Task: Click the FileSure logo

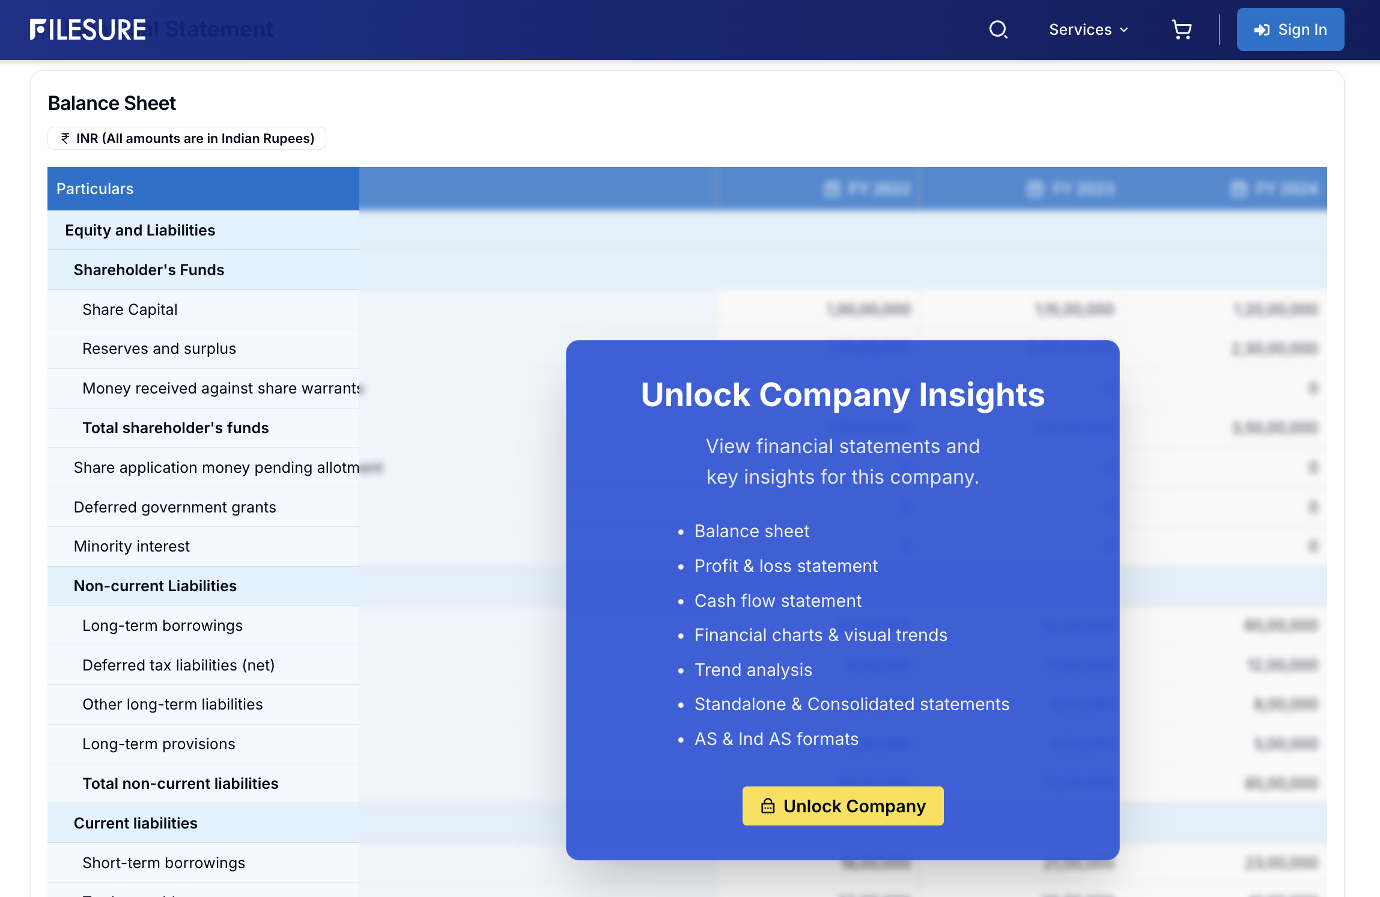Action: point(88,29)
